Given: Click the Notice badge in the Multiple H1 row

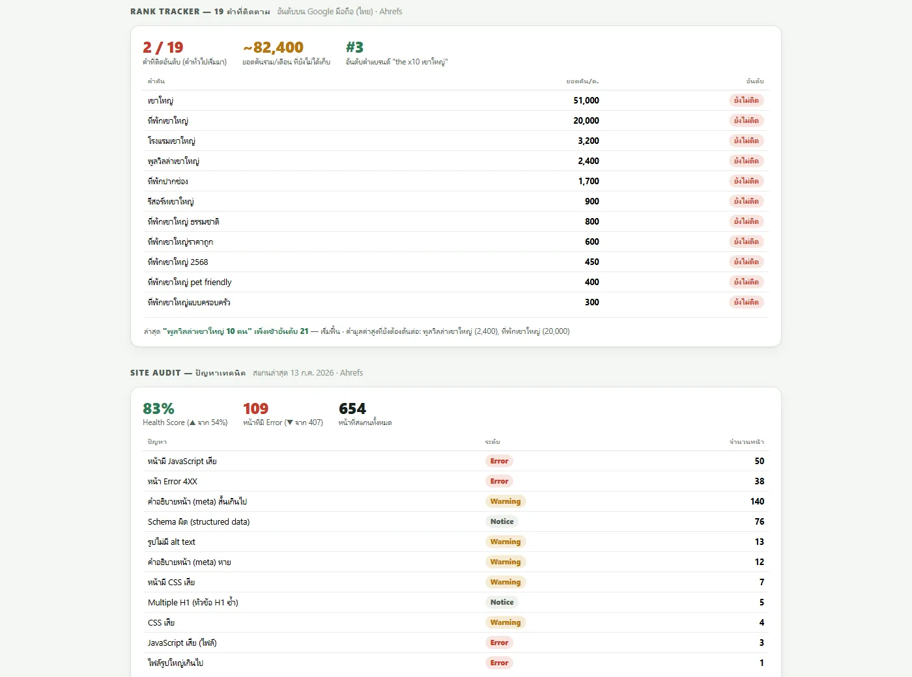Looking at the screenshot, I should click(502, 602).
